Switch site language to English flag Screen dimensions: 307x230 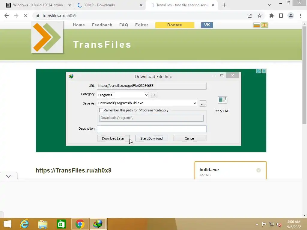click(264, 25)
